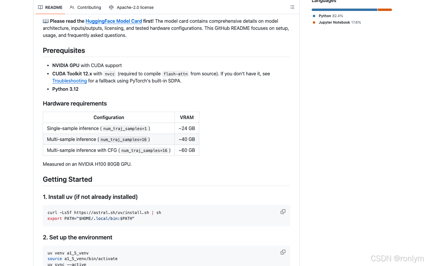Click the orange Jupyter segment of language bar

pos(385,10)
